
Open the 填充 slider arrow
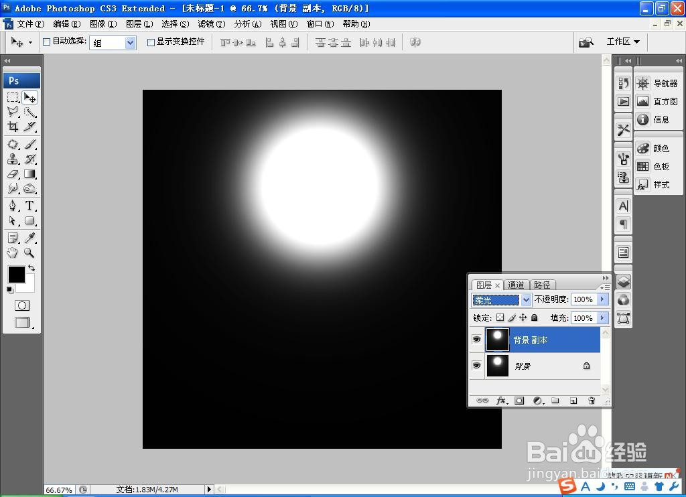[x=603, y=317]
